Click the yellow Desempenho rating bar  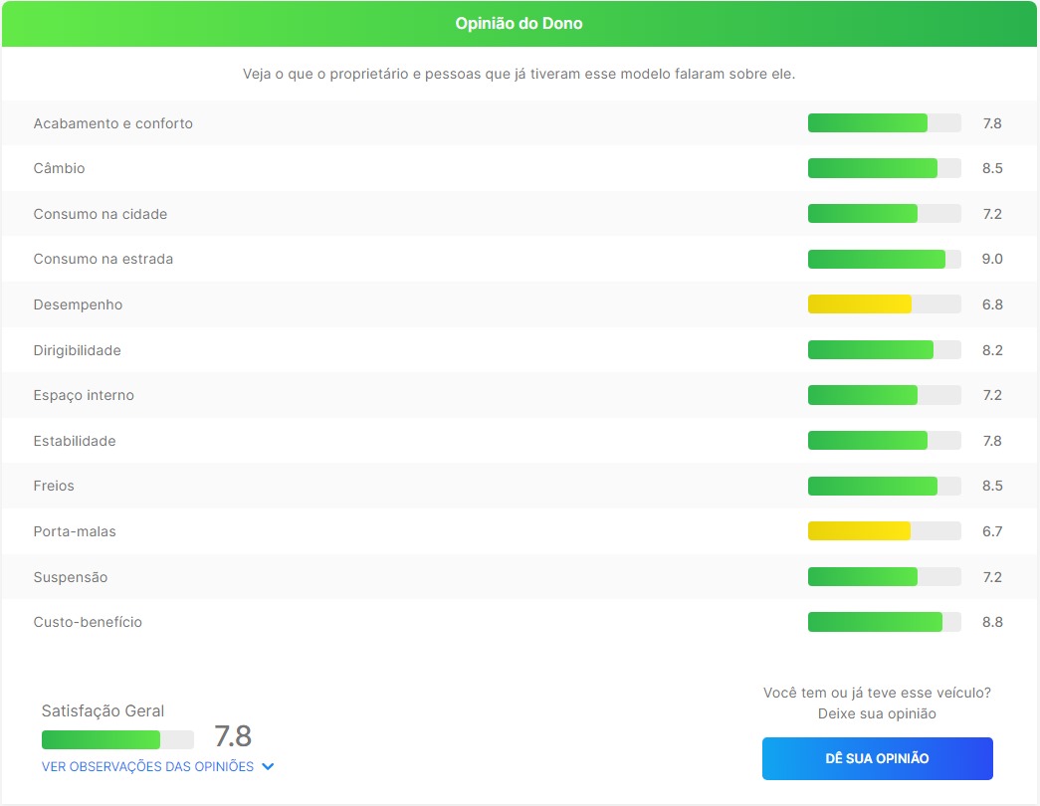click(884, 303)
